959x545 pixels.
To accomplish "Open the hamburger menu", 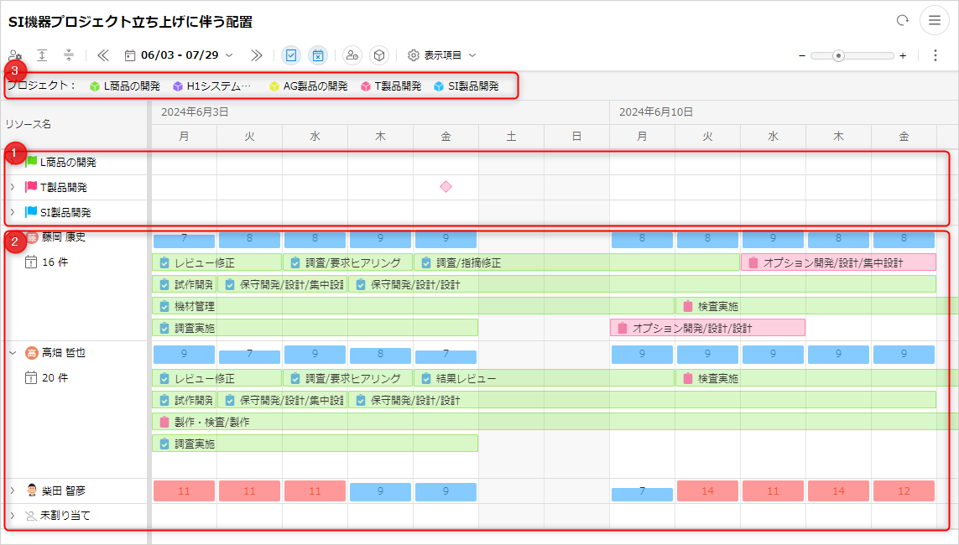I will click(934, 21).
